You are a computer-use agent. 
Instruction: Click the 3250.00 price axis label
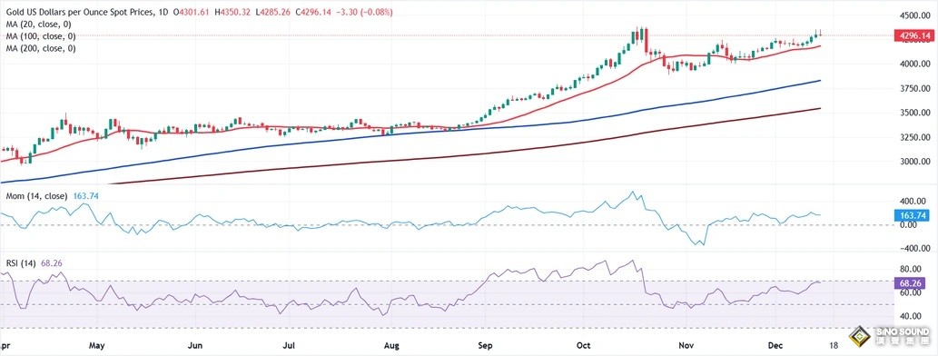(913, 138)
